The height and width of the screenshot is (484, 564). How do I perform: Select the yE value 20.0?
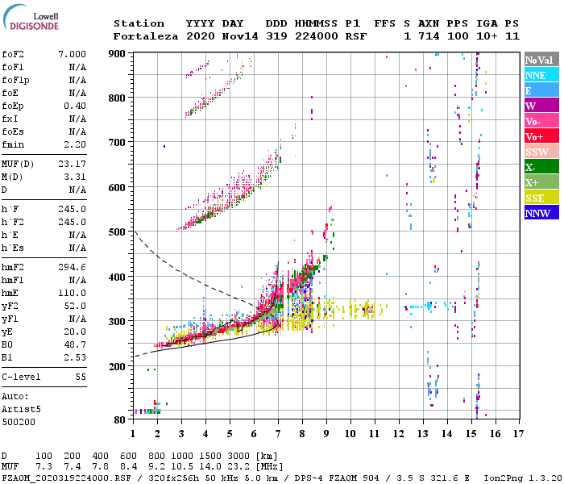[75, 332]
